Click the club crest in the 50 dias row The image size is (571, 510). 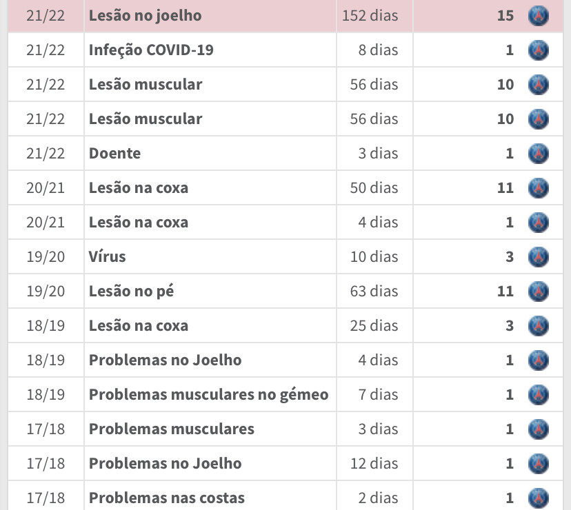click(538, 187)
